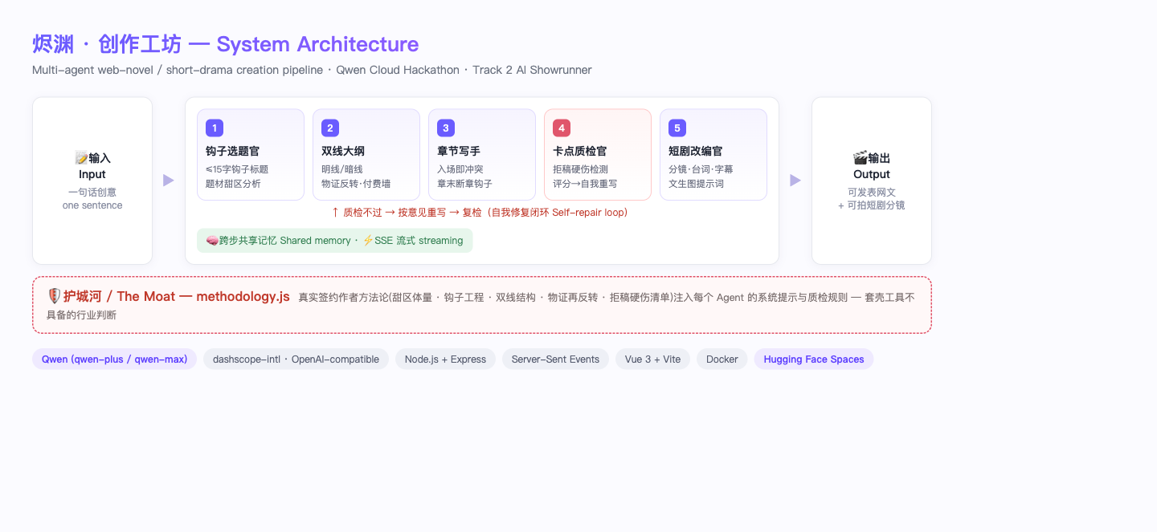The height and width of the screenshot is (532, 1157).
Task: Click the number 2 step badge
Action: (330, 128)
